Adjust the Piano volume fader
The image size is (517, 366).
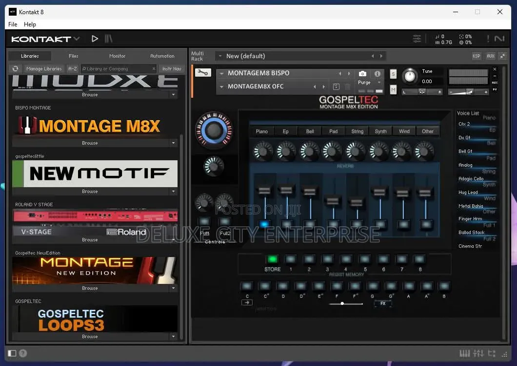(264, 191)
